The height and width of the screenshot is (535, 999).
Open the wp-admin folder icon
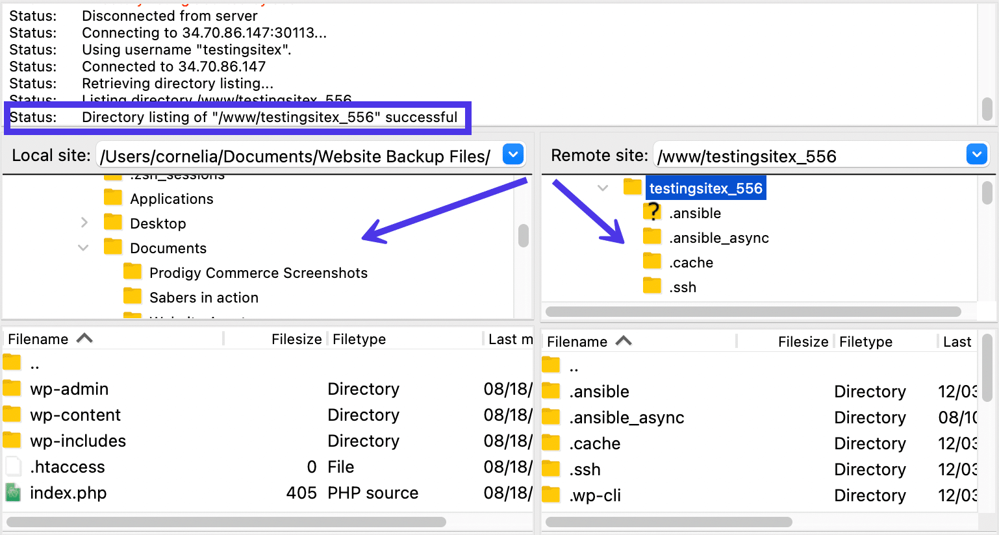[x=12, y=388]
